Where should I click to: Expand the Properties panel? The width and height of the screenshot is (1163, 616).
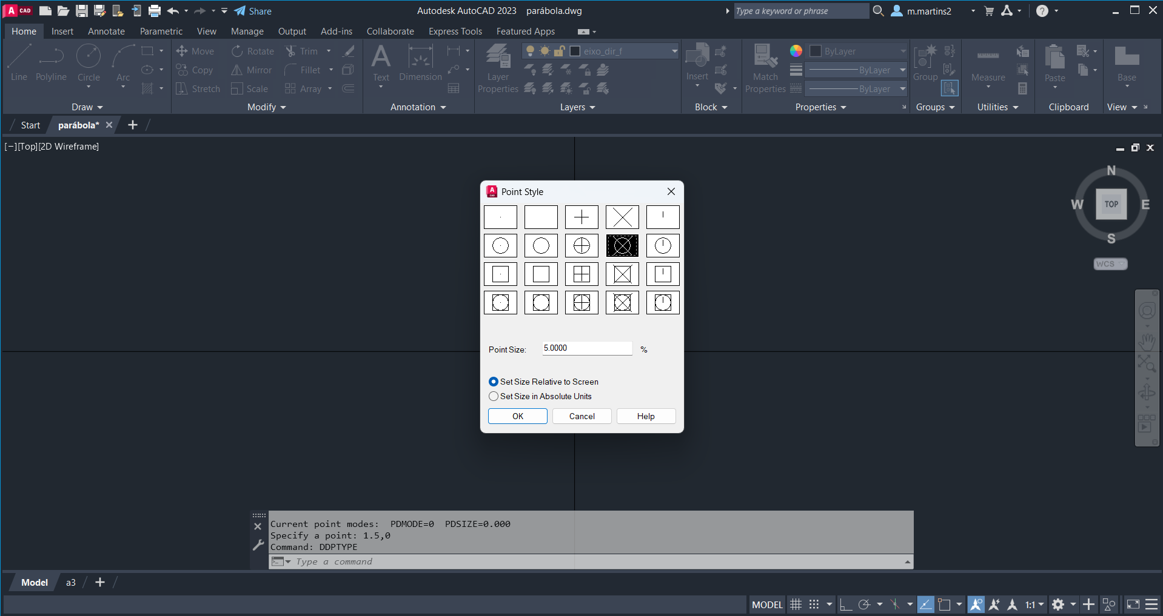pos(821,107)
